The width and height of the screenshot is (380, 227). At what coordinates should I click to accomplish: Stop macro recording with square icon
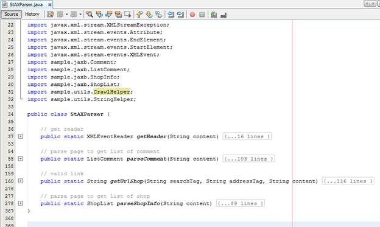click(202, 15)
